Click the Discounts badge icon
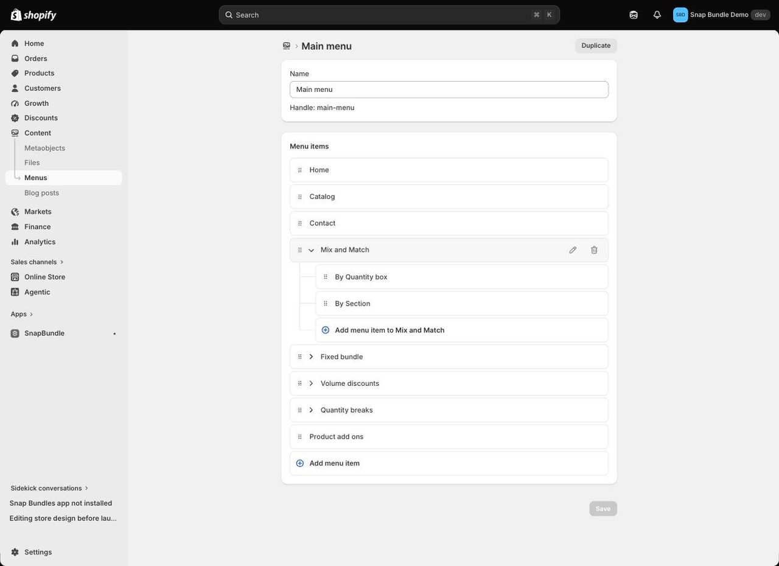 [15, 118]
